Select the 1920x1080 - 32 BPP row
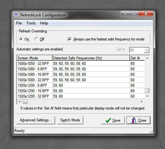165x149 pixels. click(x=81, y=80)
